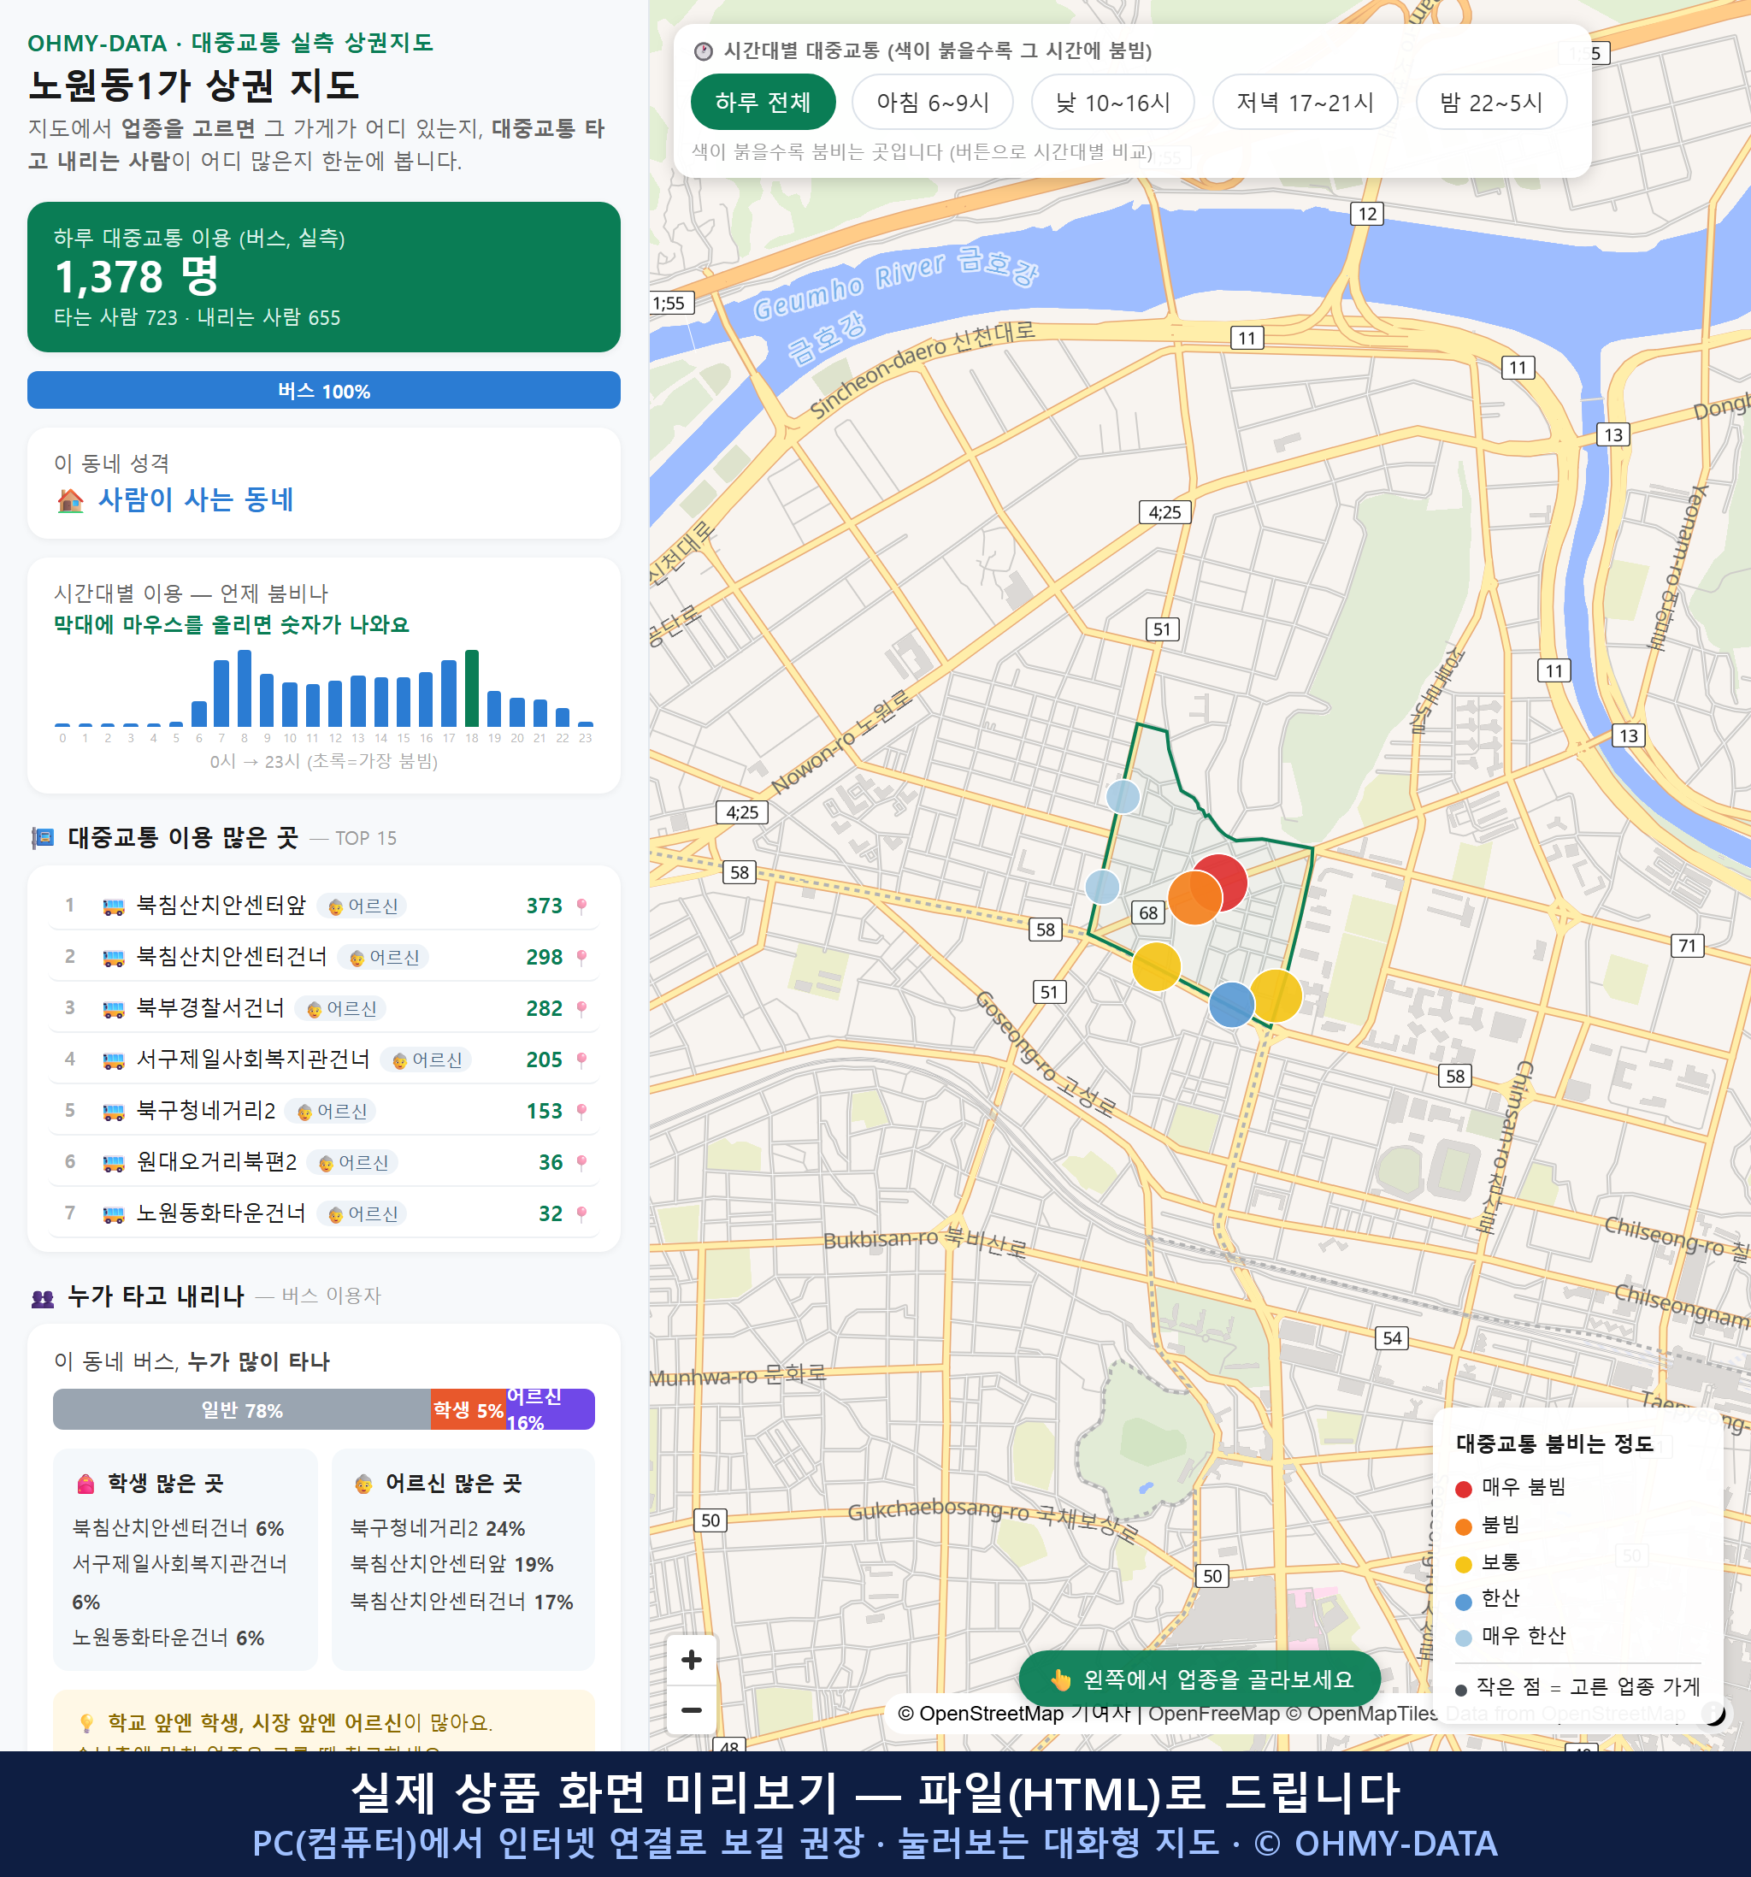The width and height of the screenshot is (1751, 1877).
Task: Click the 어르신 16% purple segment
Action: [x=551, y=1408]
